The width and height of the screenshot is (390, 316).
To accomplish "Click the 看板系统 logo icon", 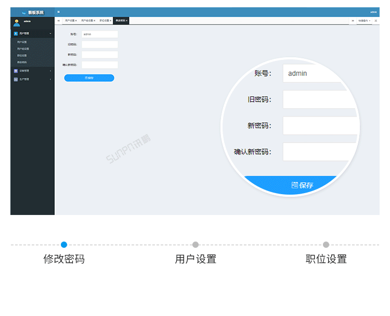I will coord(24,12).
